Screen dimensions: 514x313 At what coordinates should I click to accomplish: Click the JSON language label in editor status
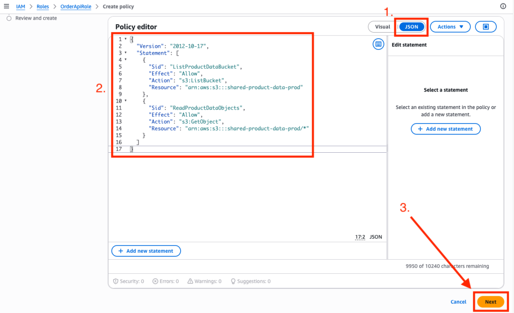point(375,237)
